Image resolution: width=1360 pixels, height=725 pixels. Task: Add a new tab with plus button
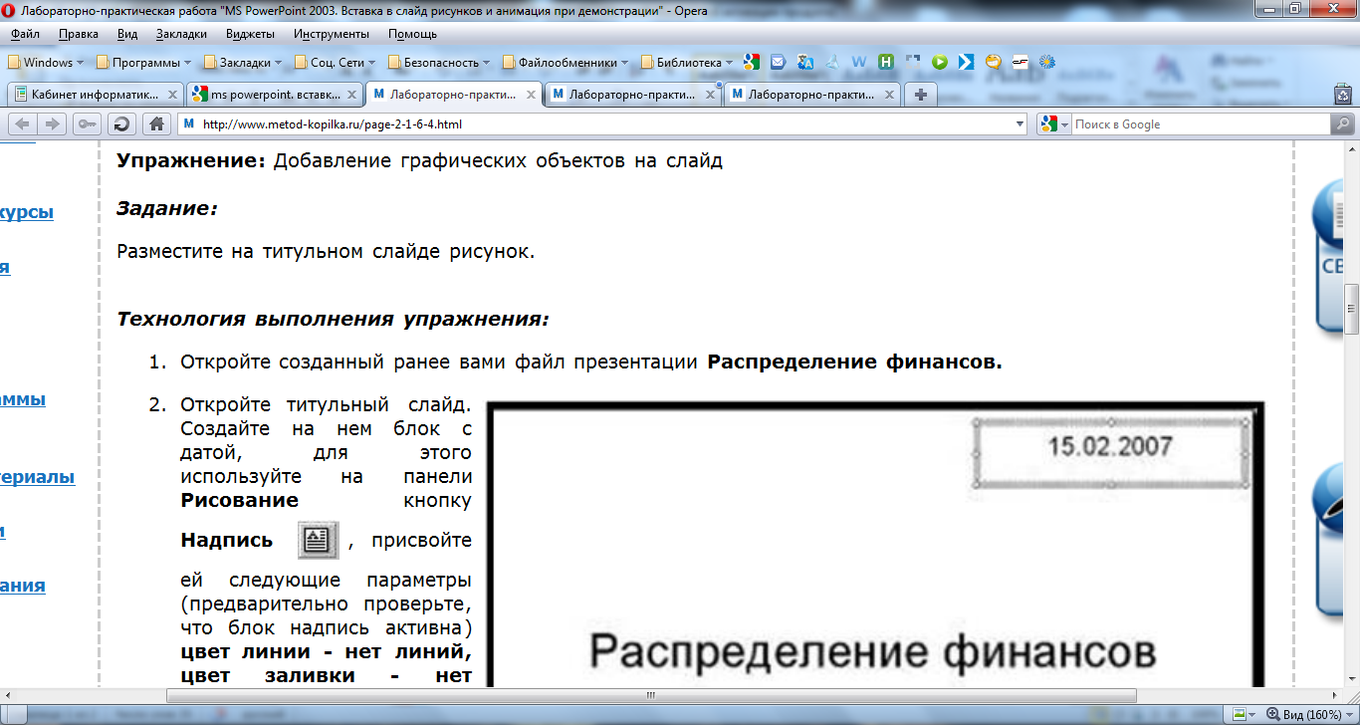click(921, 95)
